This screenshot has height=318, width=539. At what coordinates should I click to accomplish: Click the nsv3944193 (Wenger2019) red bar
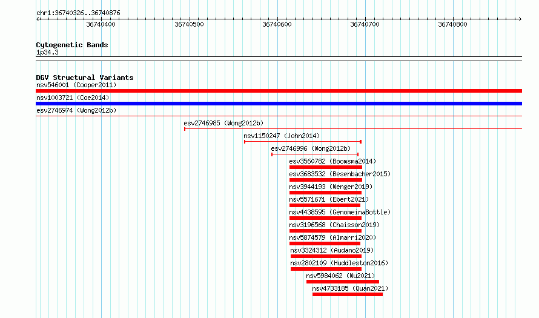(x=325, y=193)
